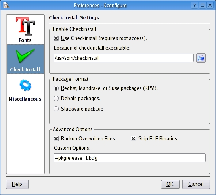216x195 pixels.
Task: Disable Backup Overwritten Files option
Action: point(56,139)
